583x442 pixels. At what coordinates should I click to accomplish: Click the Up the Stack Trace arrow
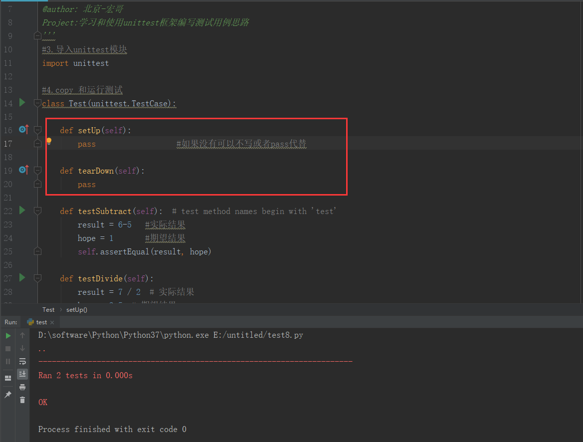(22, 336)
